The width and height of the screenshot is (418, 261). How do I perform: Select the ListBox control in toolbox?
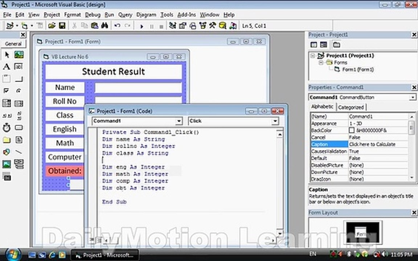pyautogui.click(x=19, y=103)
